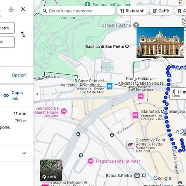This screenshot has height=186, width=186.
Task: Click the Rome Holidays - Alexander Vatican House label
Action: tap(141, 81)
